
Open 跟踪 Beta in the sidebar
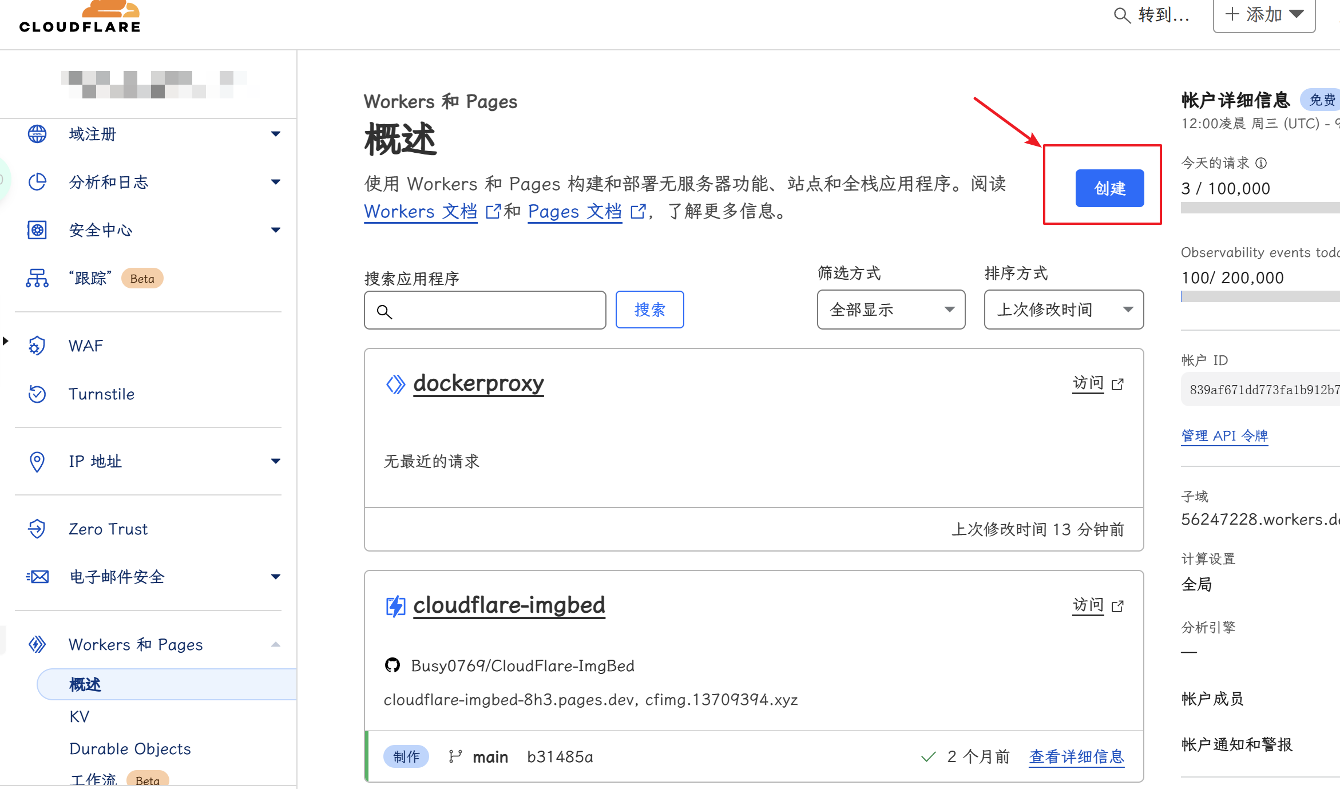click(x=116, y=278)
